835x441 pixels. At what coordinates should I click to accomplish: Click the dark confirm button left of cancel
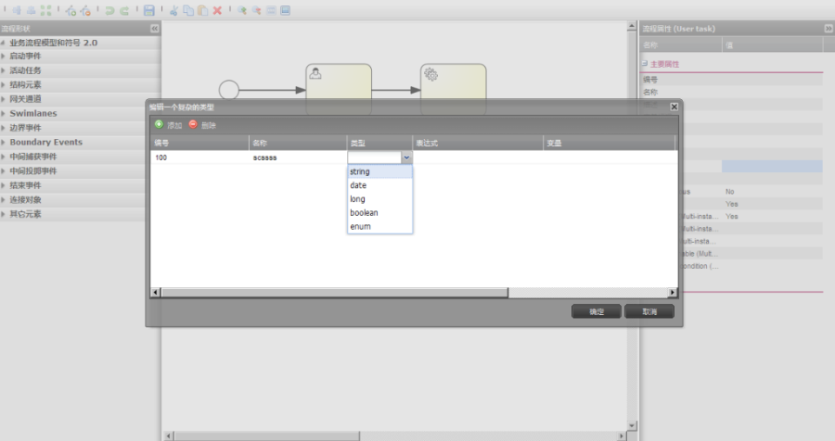click(x=597, y=311)
